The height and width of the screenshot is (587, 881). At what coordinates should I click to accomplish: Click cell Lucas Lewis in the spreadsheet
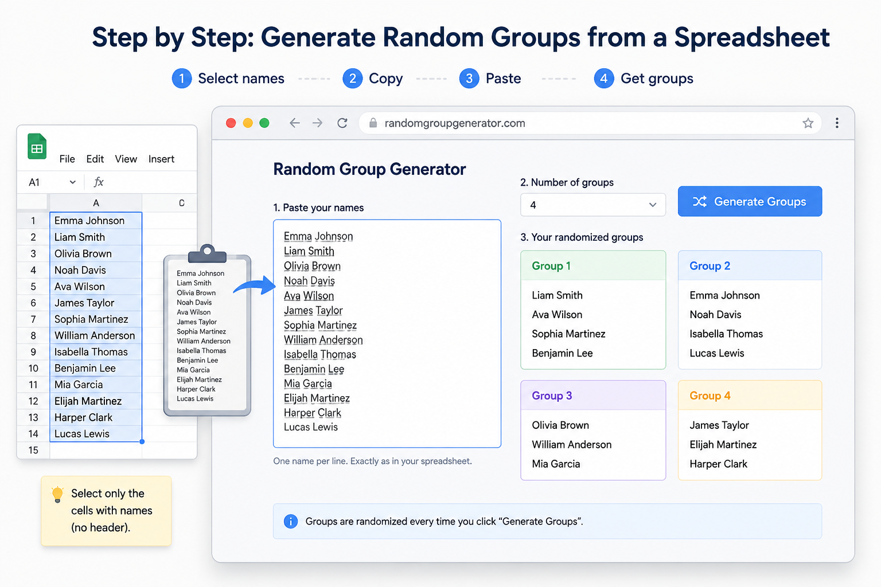96,434
